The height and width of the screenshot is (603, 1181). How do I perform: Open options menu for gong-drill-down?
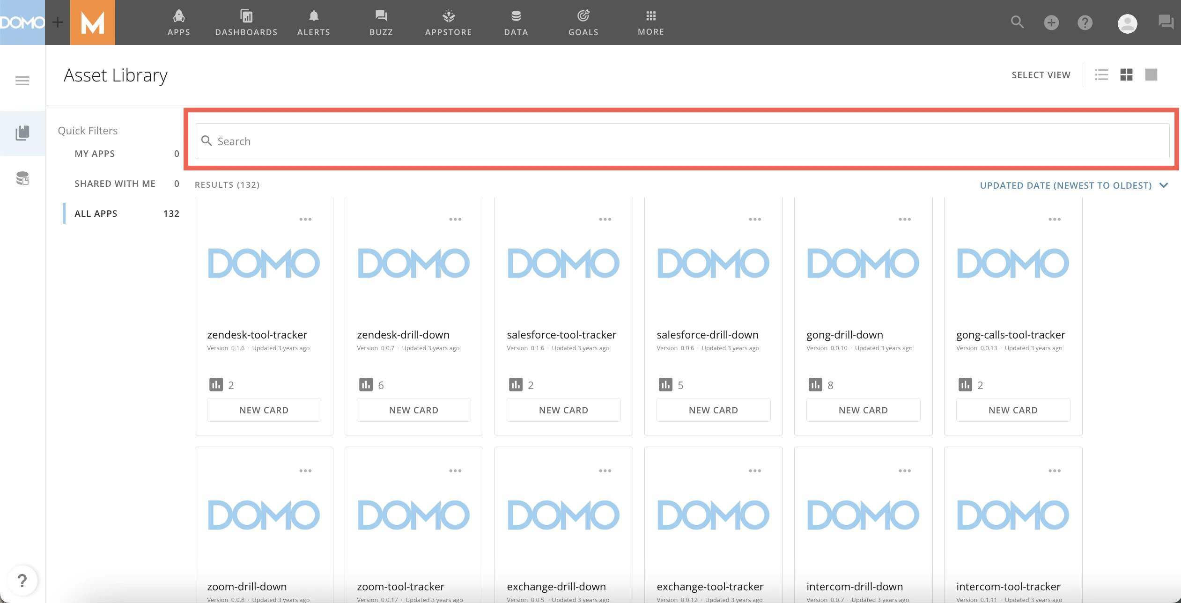pyautogui.click(x=905, y=219)
